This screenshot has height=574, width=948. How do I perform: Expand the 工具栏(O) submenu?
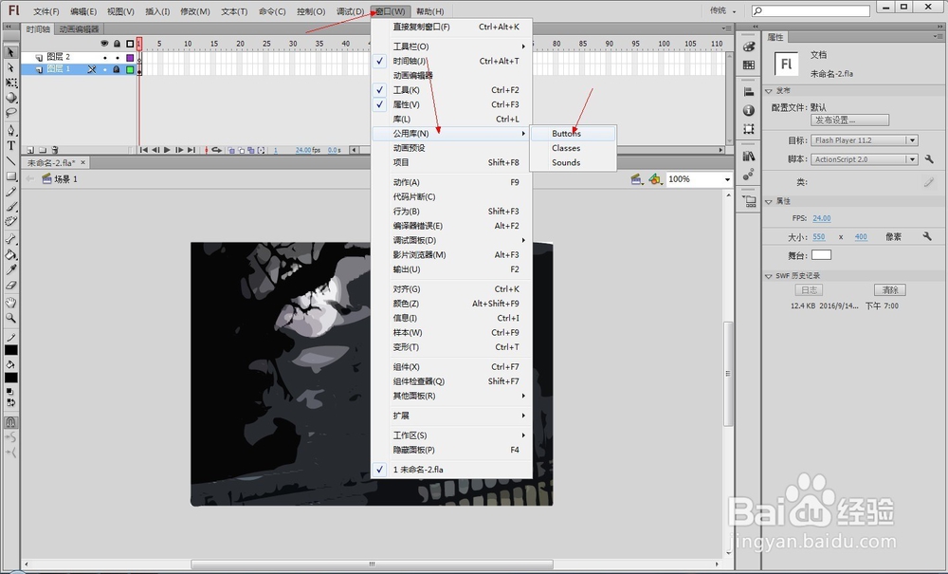(x=451, y=46)
